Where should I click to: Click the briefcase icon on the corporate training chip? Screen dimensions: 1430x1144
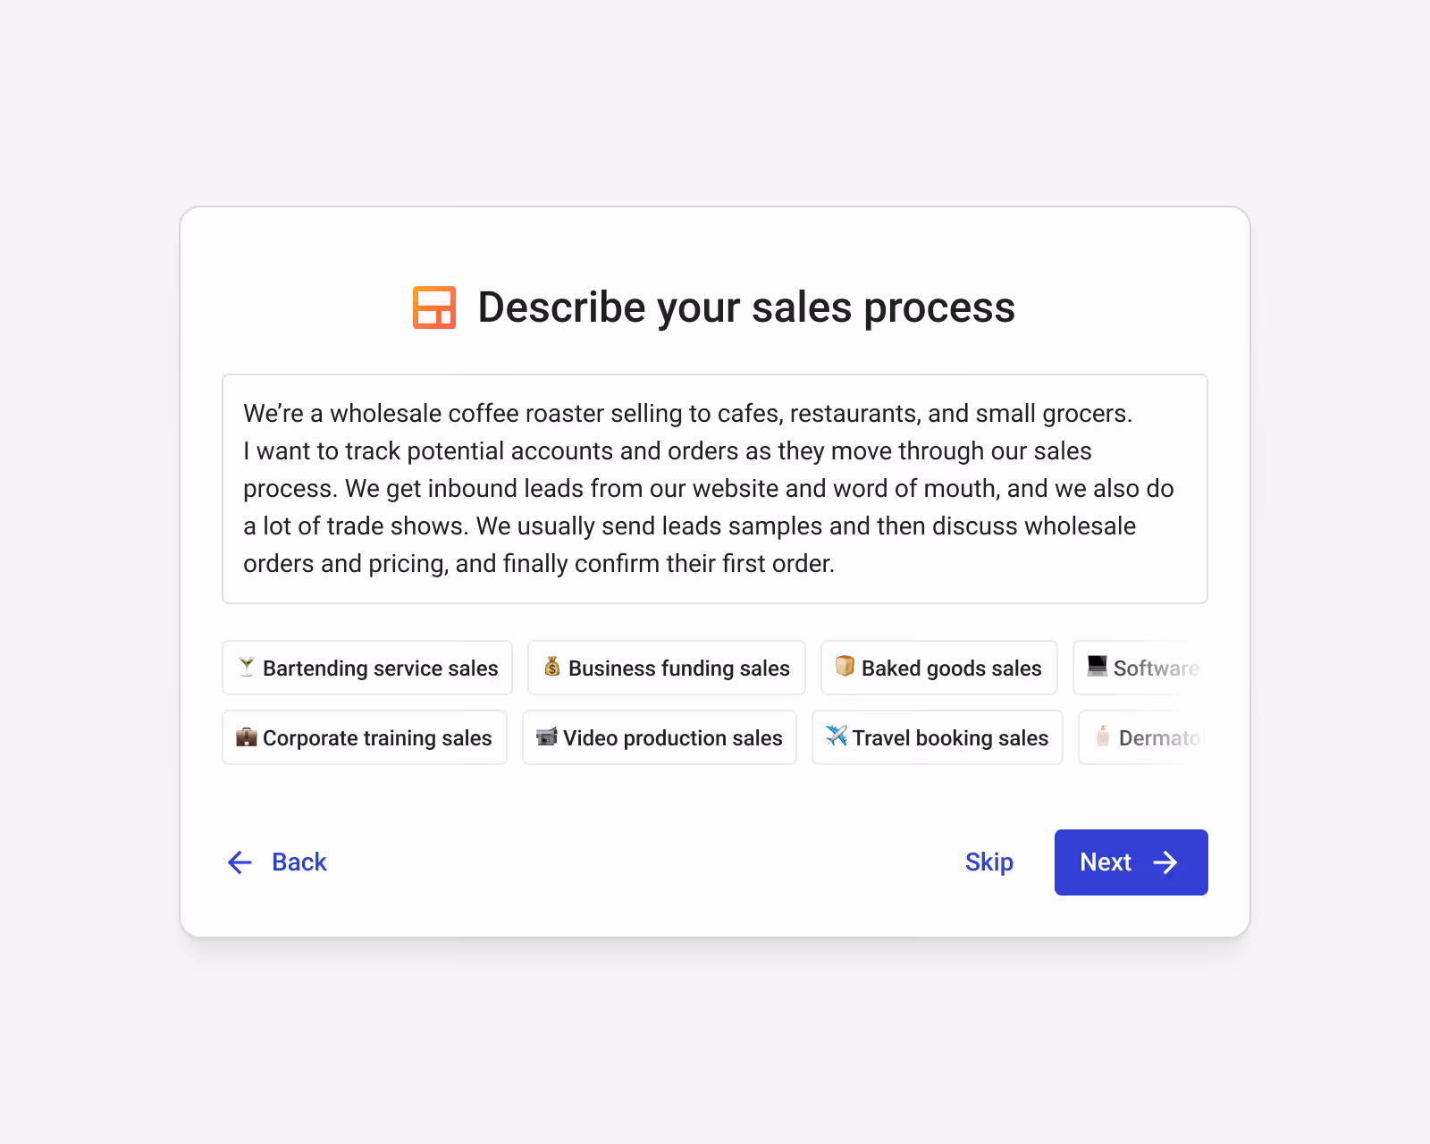pyautogui.click(x=246, y=737)
